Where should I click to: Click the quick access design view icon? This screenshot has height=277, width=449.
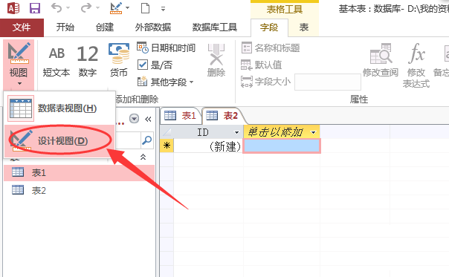pyautogui.click(x=116, y=8)
